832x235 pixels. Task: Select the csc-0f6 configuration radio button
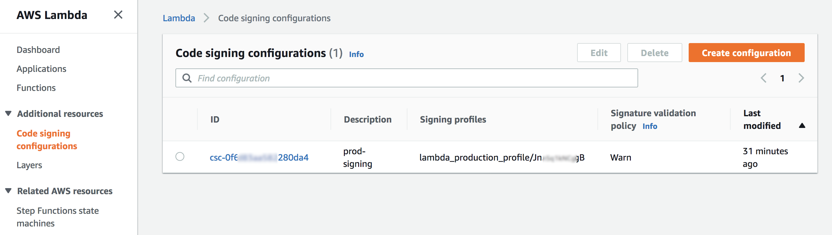[180, 157]
